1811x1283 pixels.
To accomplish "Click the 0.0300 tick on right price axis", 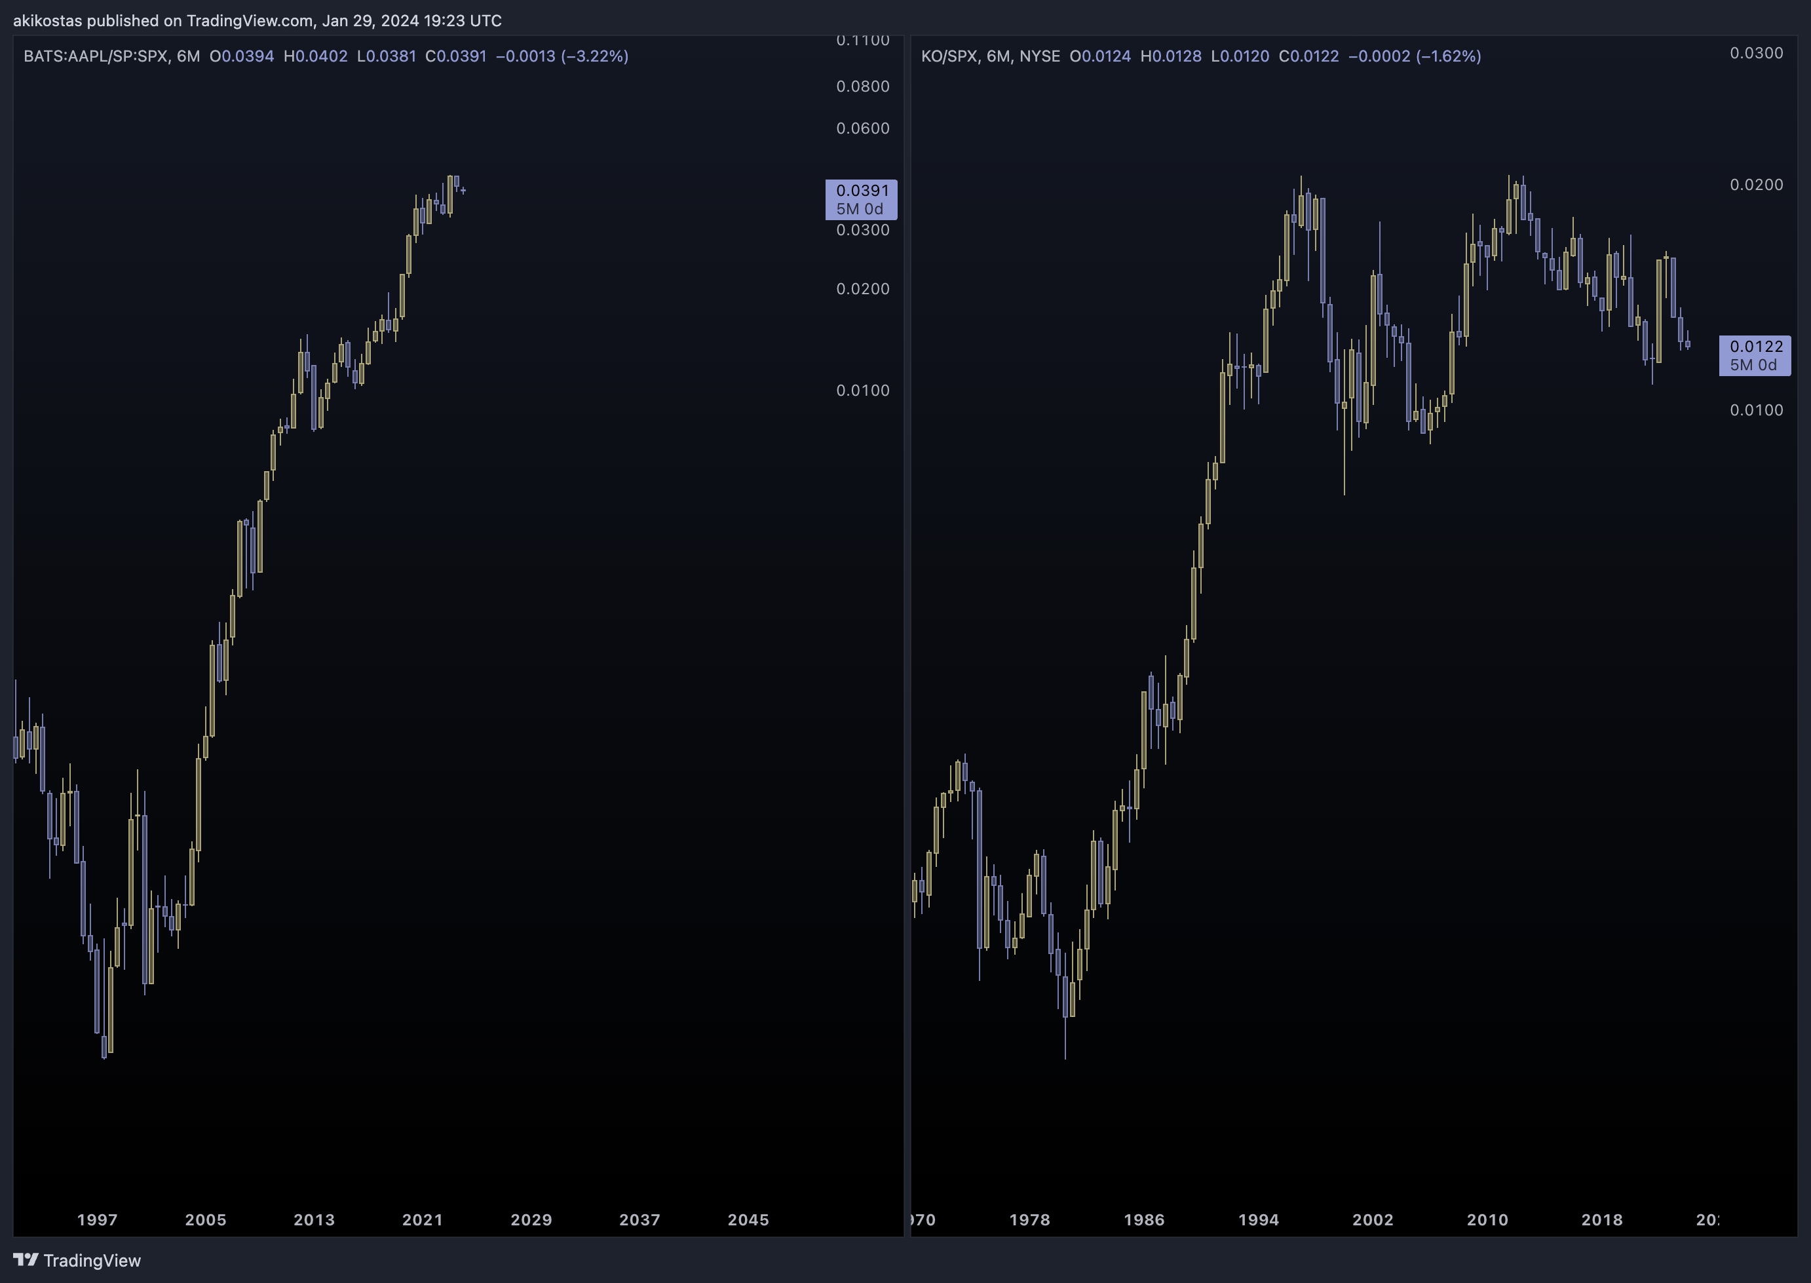I will 1757,53.
